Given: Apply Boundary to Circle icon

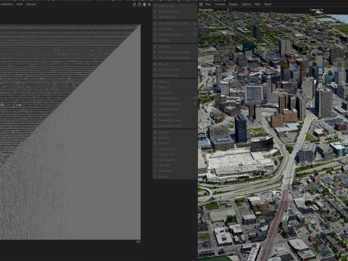Looking at the screenshot, I should (155, 120).
